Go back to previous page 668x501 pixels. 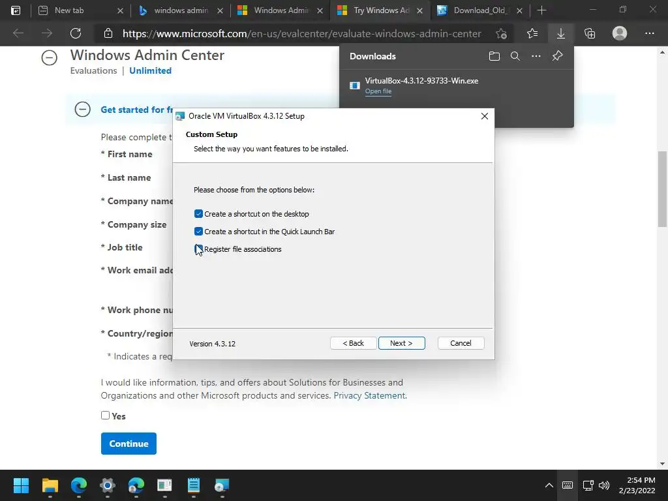pos(18,33)
